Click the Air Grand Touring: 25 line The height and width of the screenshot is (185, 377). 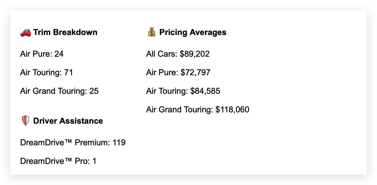59,91
